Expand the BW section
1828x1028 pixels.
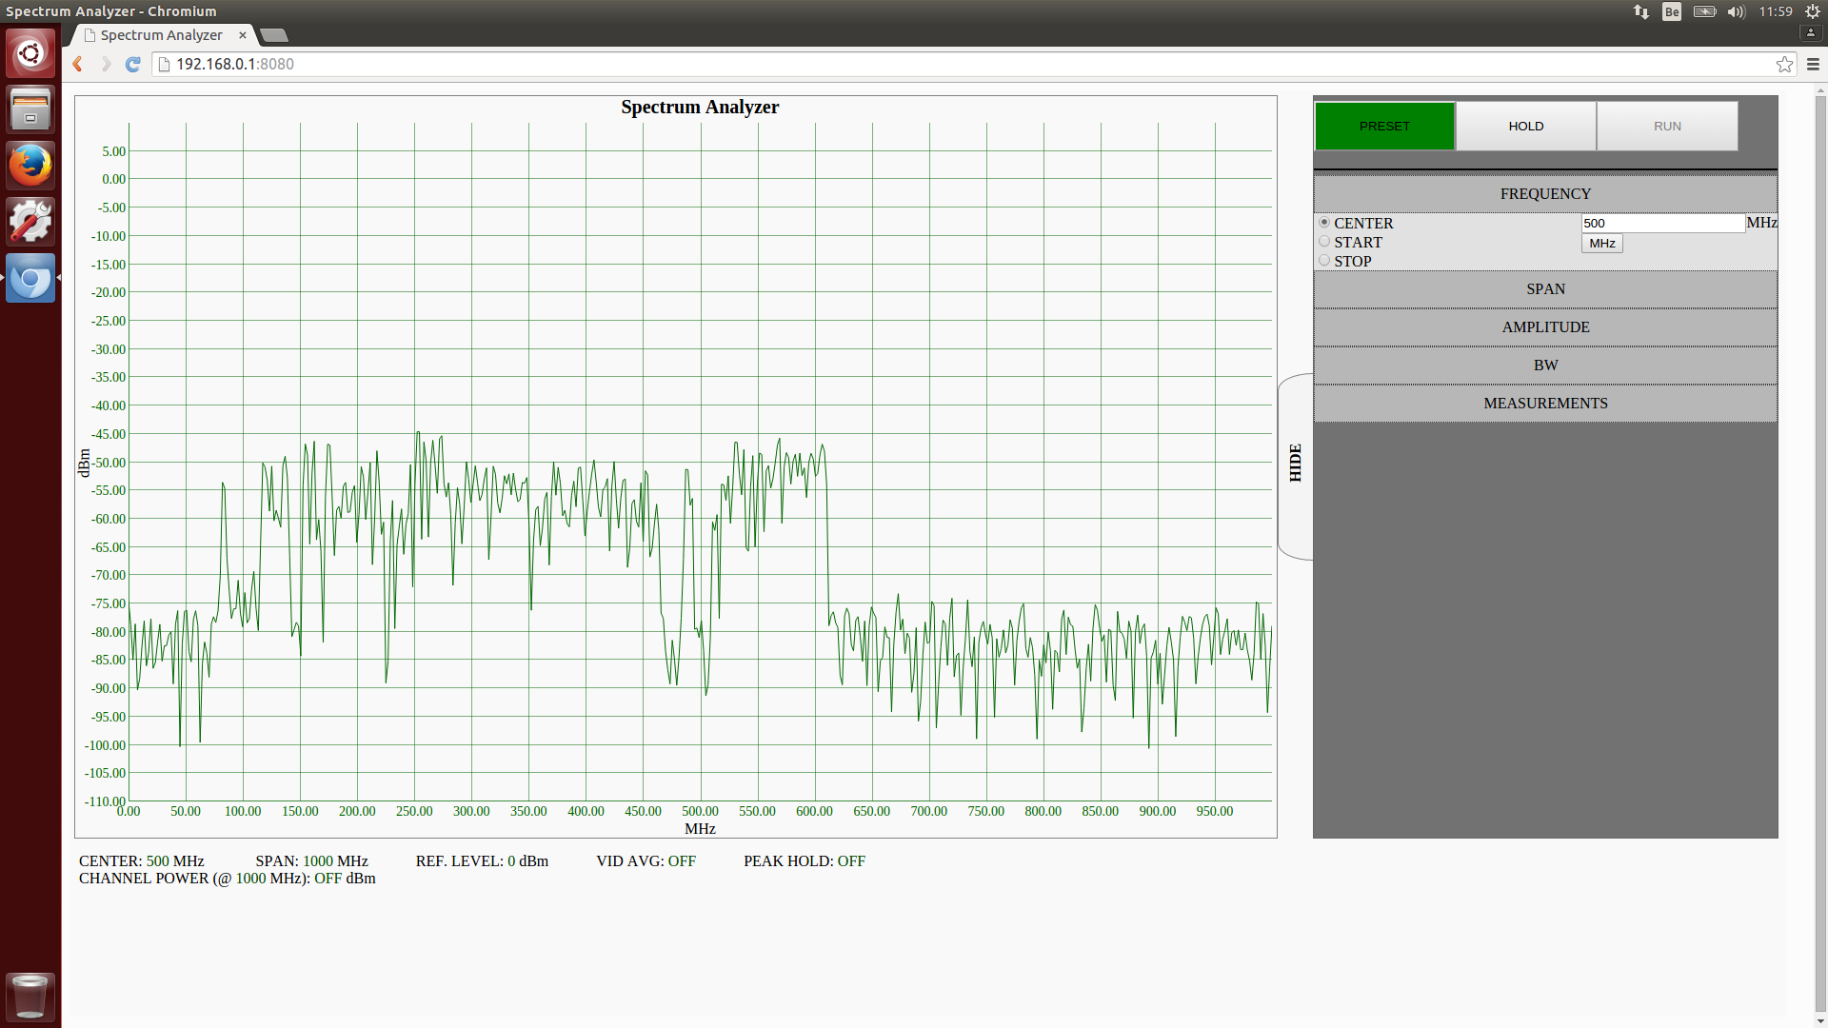[x=1545, y=366]
